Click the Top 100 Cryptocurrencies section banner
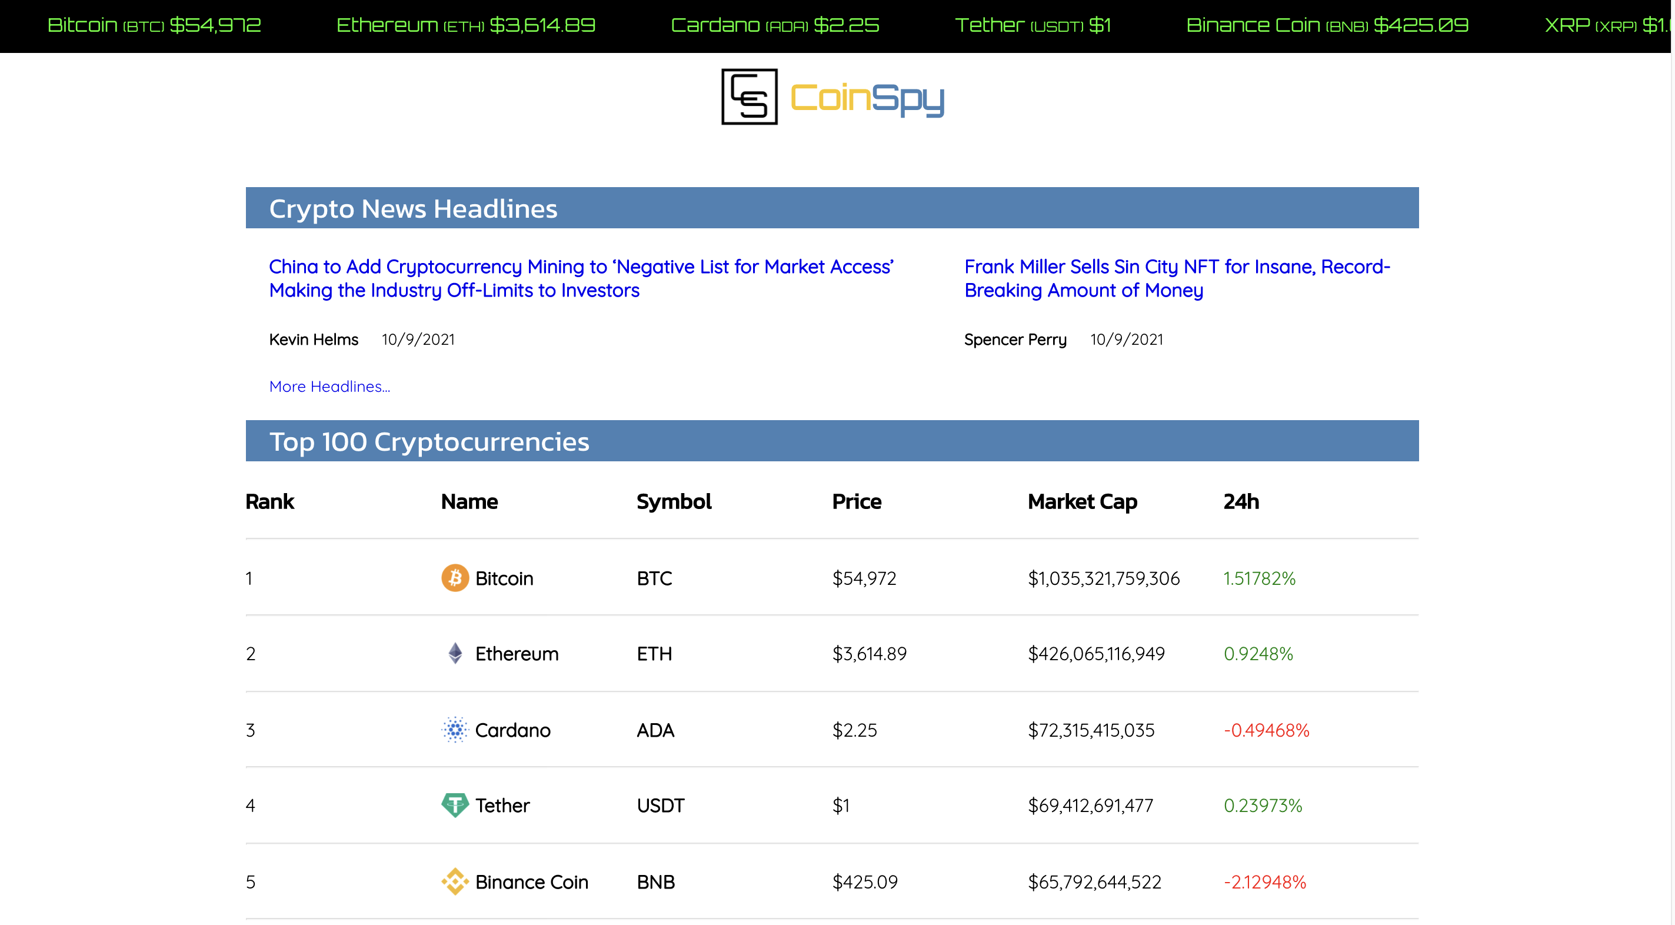1675x925 pixels. coord(832,441)
